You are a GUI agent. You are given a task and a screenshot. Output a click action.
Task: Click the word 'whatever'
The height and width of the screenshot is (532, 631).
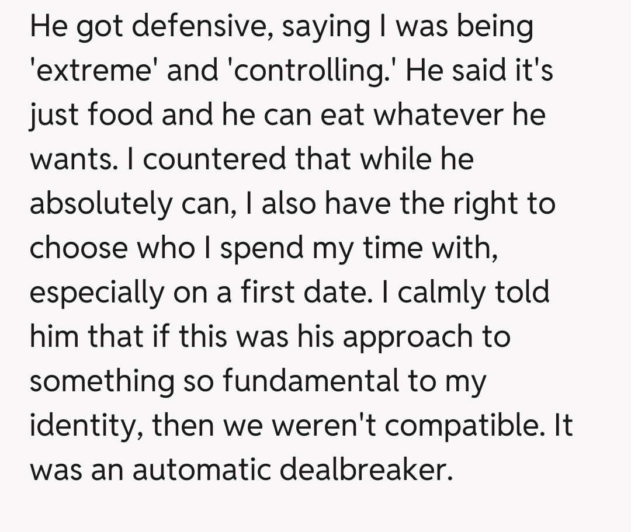pyautogui.click(x=439, y=115)
